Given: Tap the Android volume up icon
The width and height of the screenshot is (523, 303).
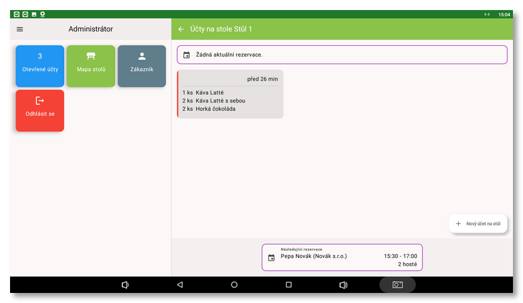Looking at the screenshot, I should 343,285.
